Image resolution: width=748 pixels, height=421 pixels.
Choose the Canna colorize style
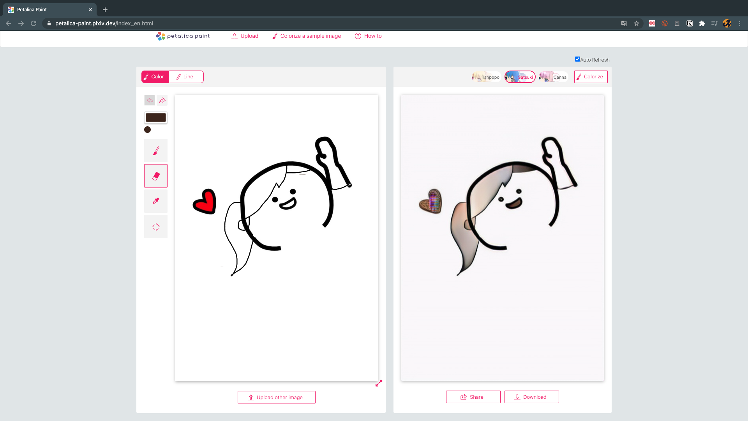553,77
